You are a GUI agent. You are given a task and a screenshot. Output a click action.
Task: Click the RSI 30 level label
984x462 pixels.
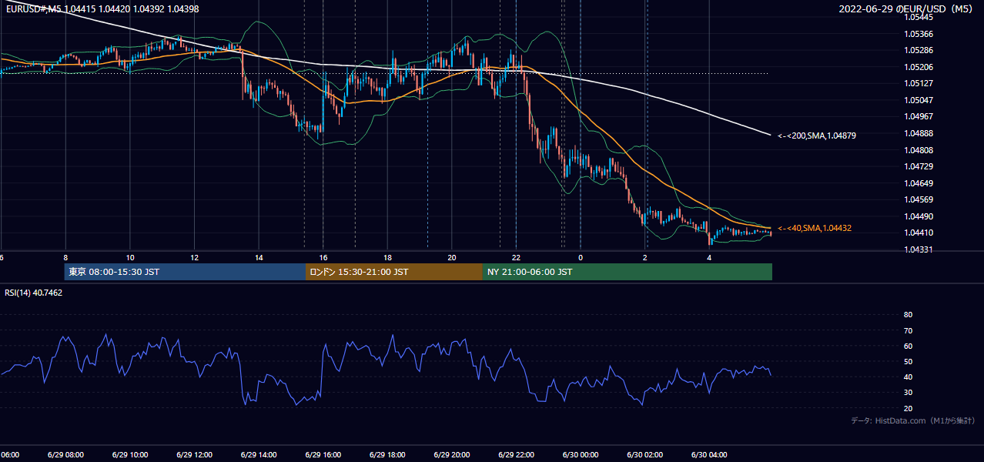[908, 393]
